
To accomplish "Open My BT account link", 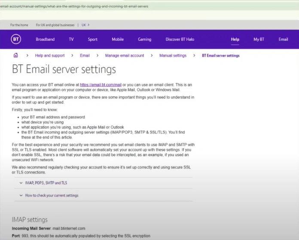I will click(259, 39).
